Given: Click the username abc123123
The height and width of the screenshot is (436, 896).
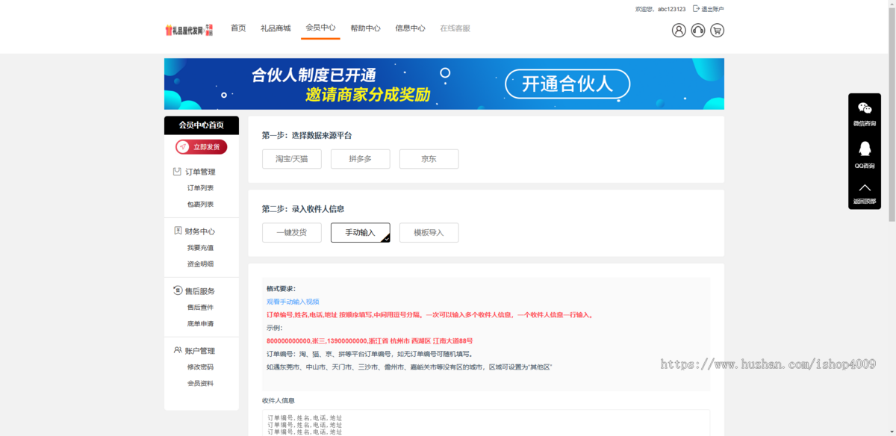Looking at the screenshot, I should point(671,9).
